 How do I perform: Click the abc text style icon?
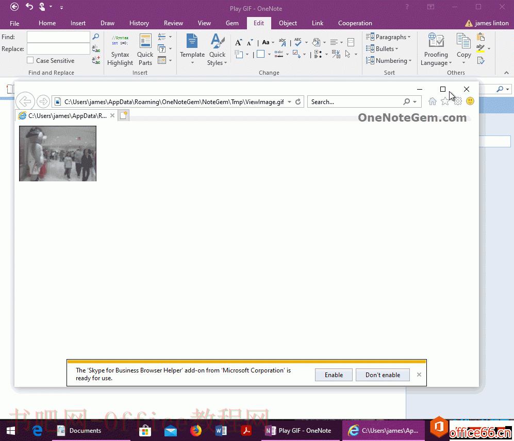point(282,42)
